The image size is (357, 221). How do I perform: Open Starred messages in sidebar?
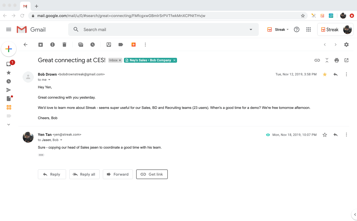click(9, 73)
